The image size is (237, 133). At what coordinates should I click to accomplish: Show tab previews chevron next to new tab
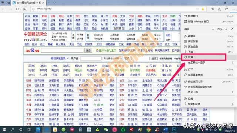click(54, 3)
